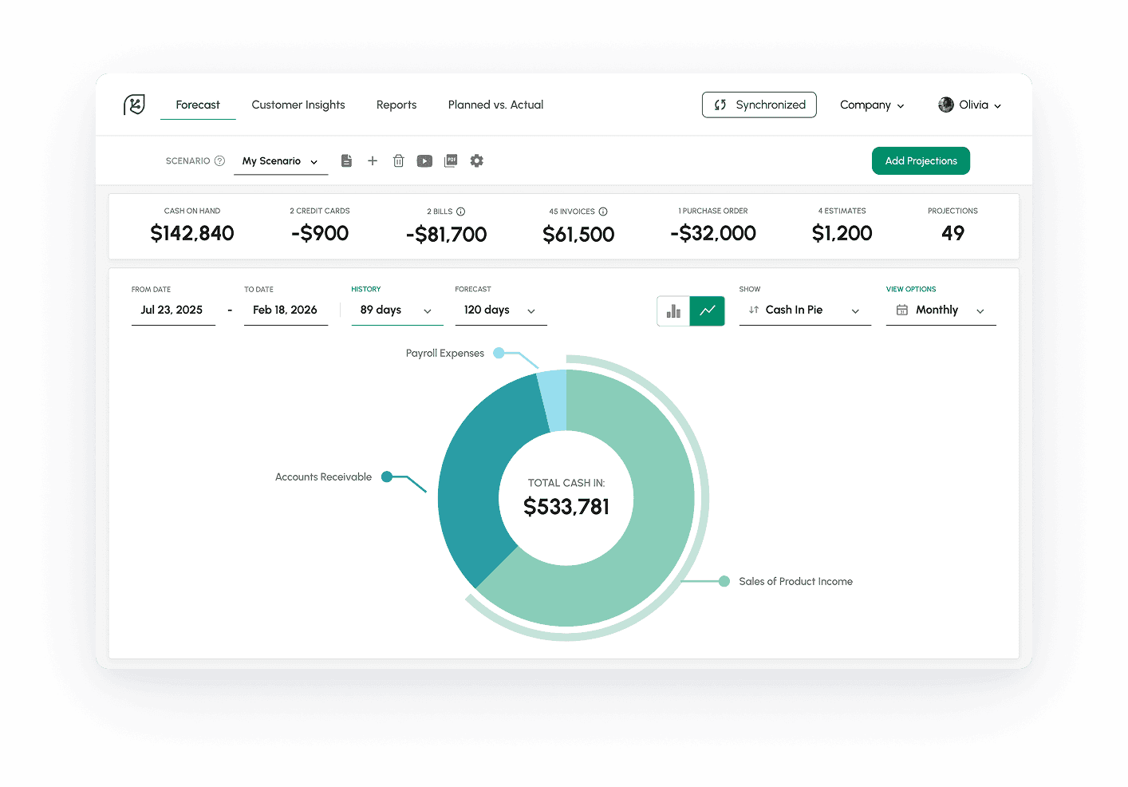Go to Customer Insights tab
This screenshot has height=787, width=1128.
[298, 105]
